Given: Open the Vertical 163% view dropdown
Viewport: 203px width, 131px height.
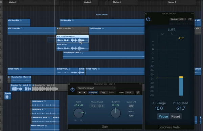Looking at the screenshot, I should [x=178, y=19].
